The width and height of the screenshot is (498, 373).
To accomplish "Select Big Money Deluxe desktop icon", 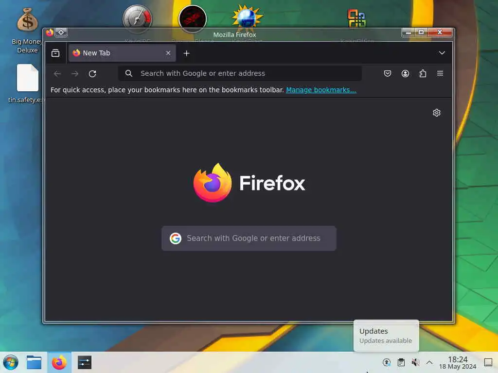I will pos(28,31).
